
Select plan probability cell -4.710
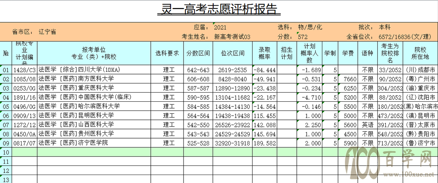click(310, 97)
